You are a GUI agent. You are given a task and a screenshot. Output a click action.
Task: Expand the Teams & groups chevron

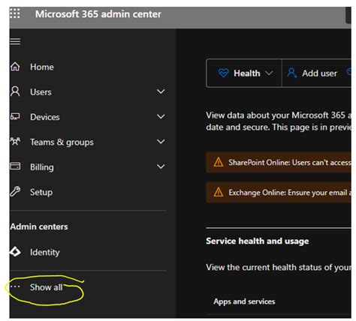(x=161, y=142)
